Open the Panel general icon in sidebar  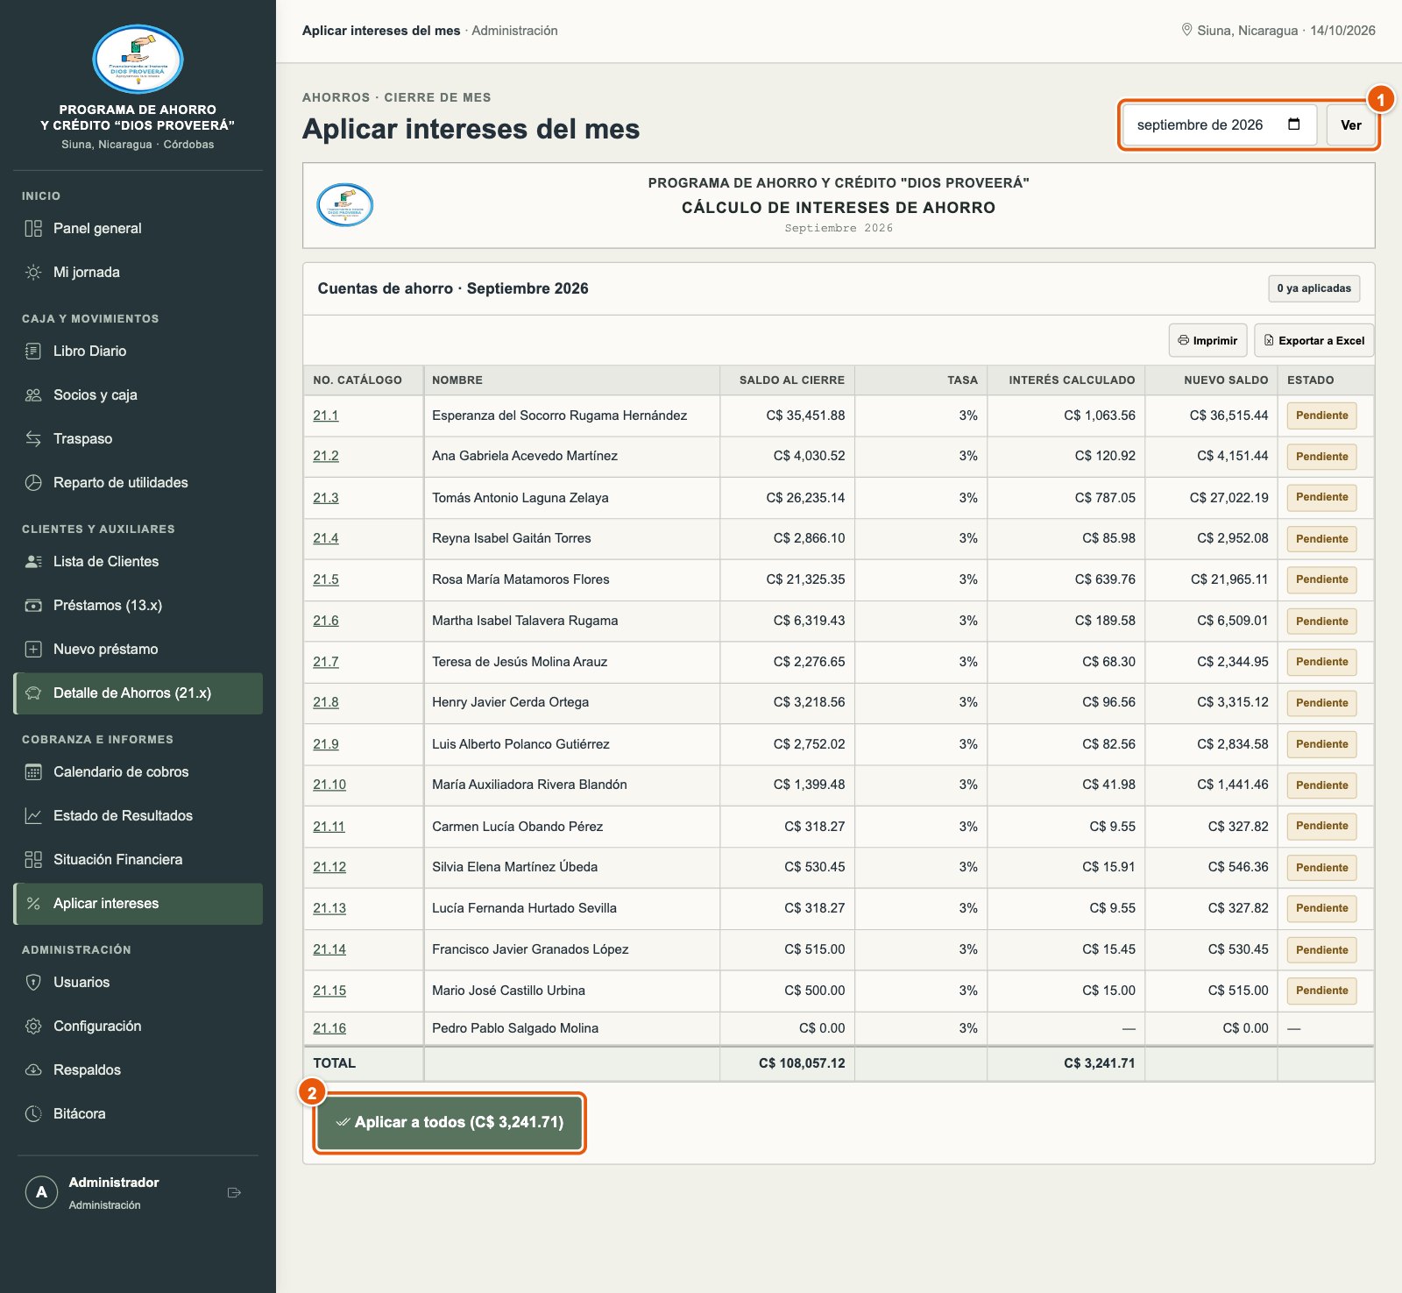tap(33, 229)
